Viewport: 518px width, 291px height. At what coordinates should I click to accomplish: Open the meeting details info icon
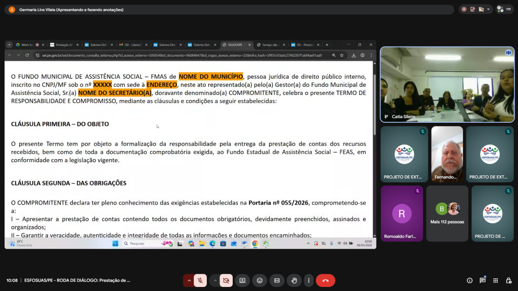pos(469,280)
